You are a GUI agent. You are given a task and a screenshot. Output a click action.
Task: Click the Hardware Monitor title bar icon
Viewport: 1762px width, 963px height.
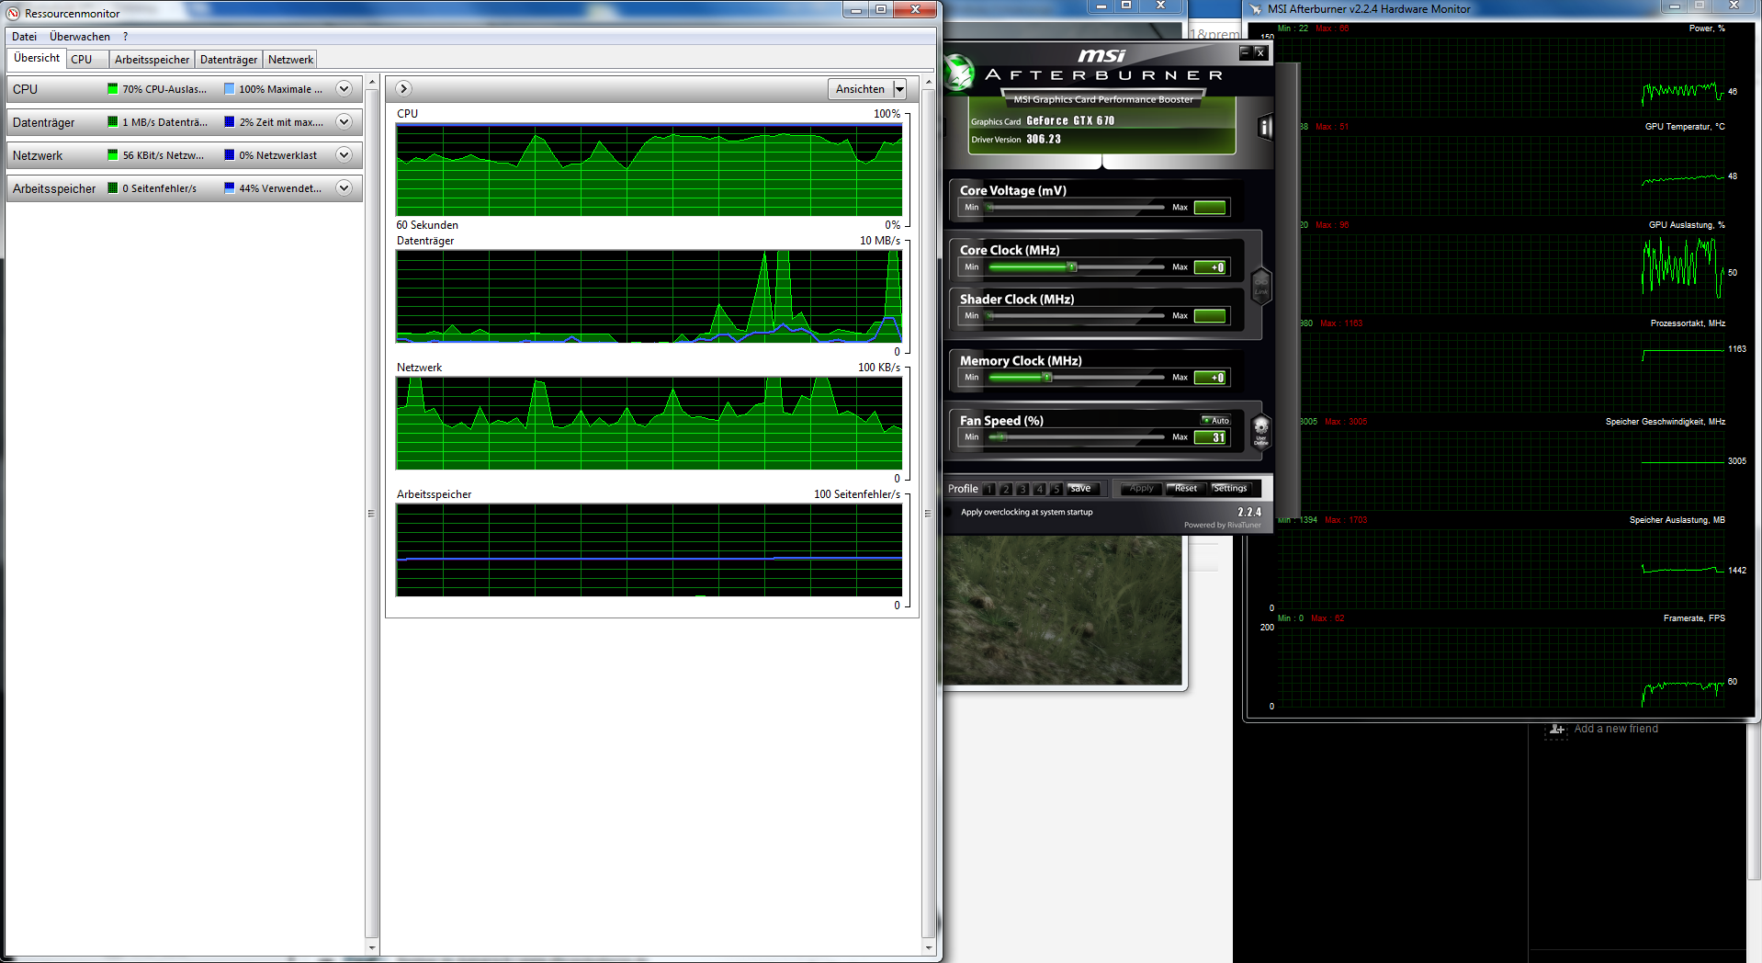pos(1256,9)
